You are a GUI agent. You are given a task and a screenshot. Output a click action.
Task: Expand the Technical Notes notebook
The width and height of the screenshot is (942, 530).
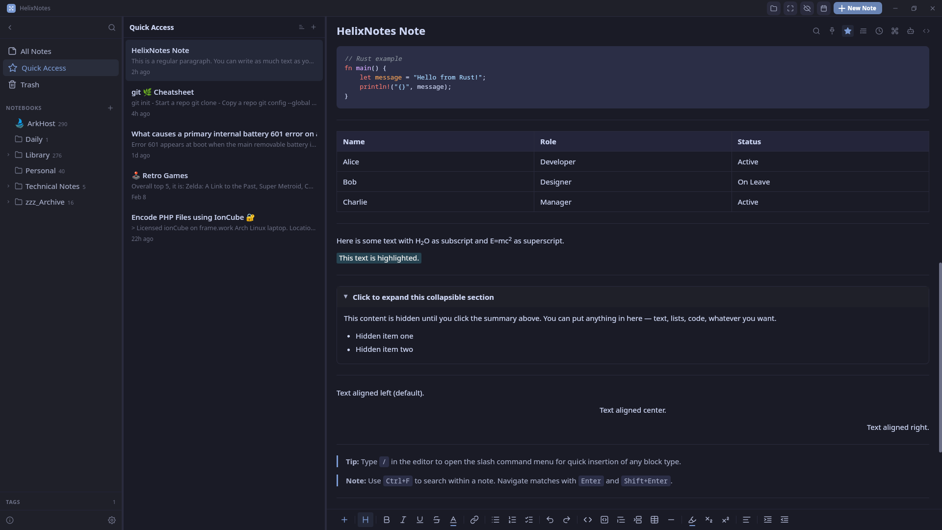[x=8, y=186]
